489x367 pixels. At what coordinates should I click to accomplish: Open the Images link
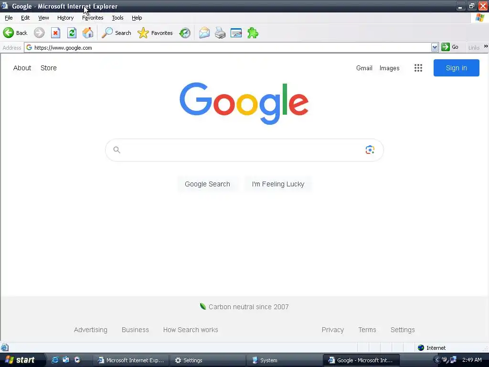coord(389,68)
